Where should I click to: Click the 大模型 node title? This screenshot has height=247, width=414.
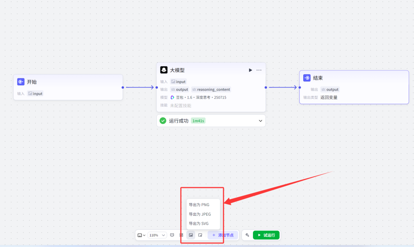tap(177, 70)
